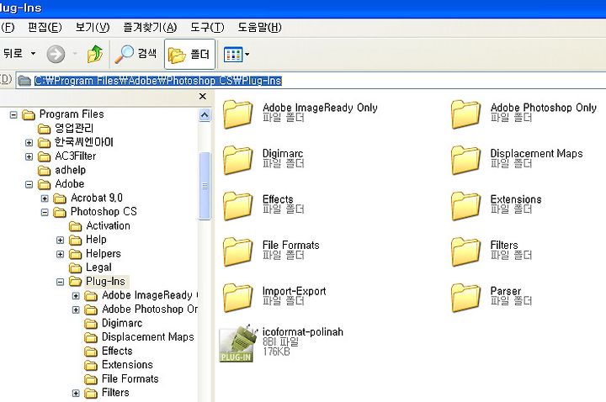Viewport: 606px width, 402px height.
Task: Click the address bar folder icon
Action: coord(24,81)
